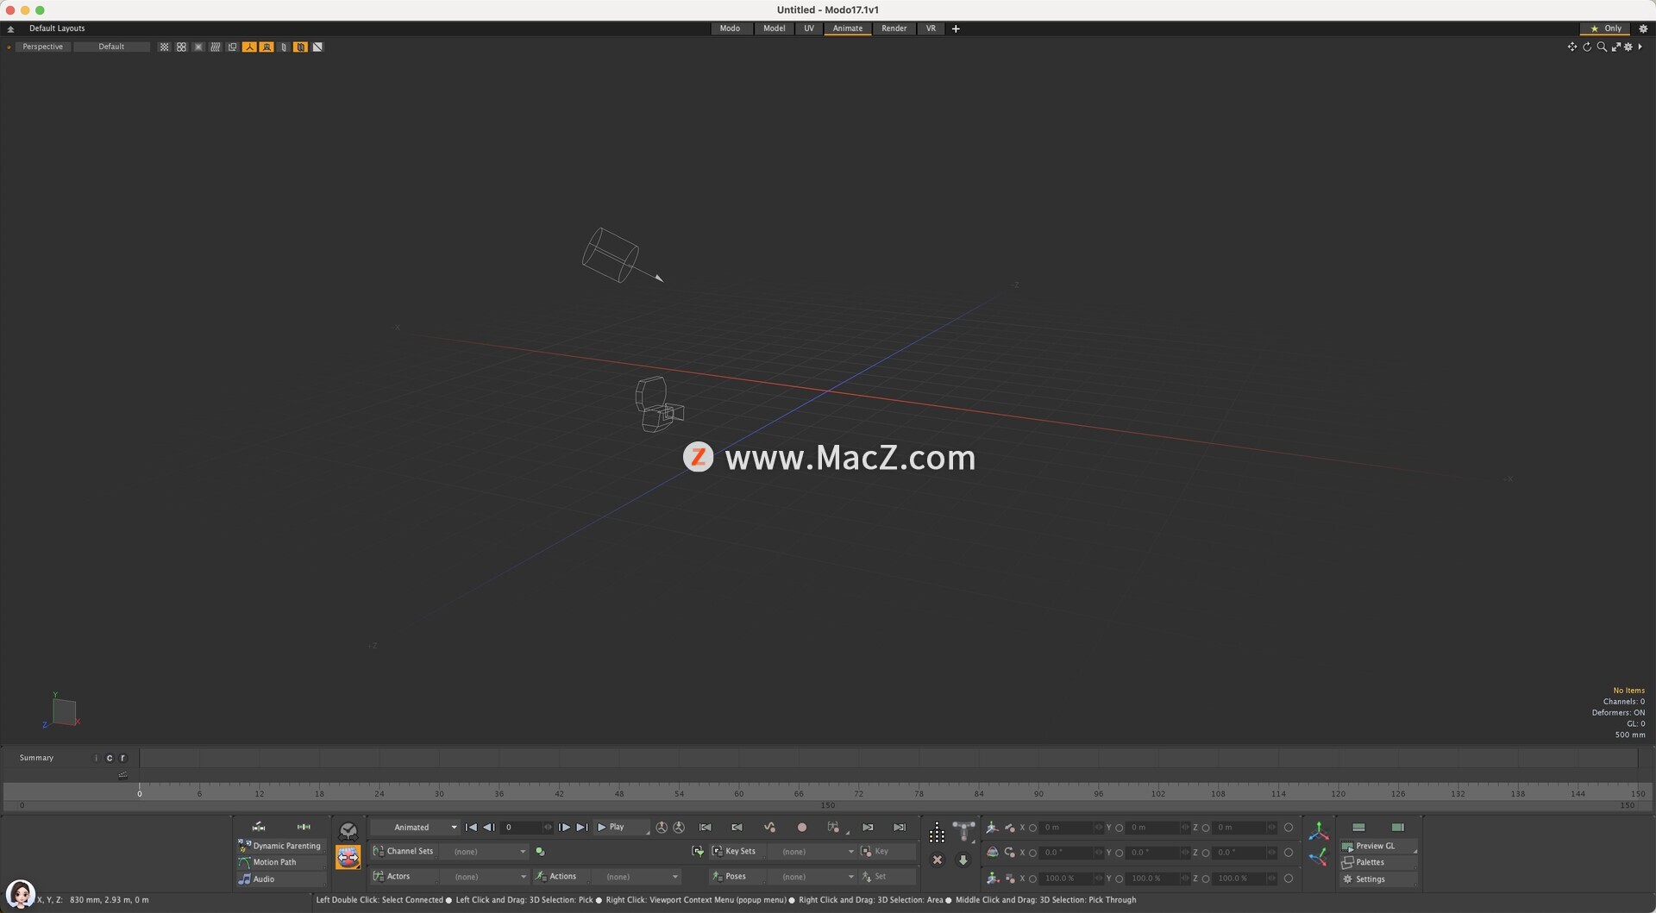Viewport: 1656px width, 913px height.
Task: Click the position Y value field
Action: (x=1151, y=828)
